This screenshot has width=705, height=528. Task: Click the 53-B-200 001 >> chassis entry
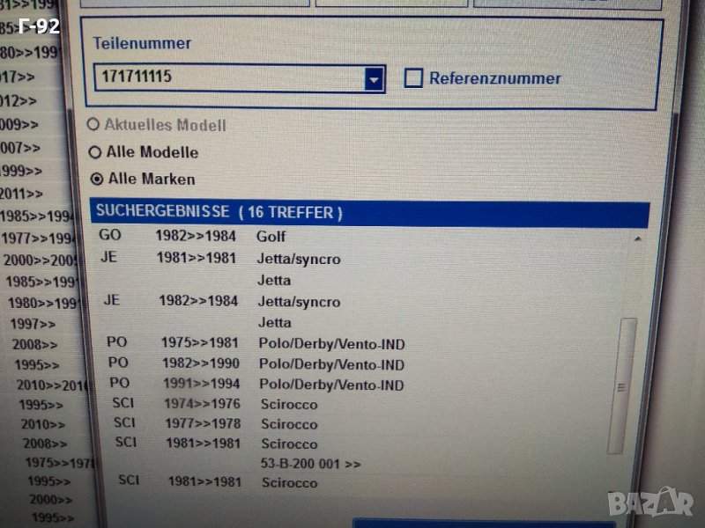310,463
